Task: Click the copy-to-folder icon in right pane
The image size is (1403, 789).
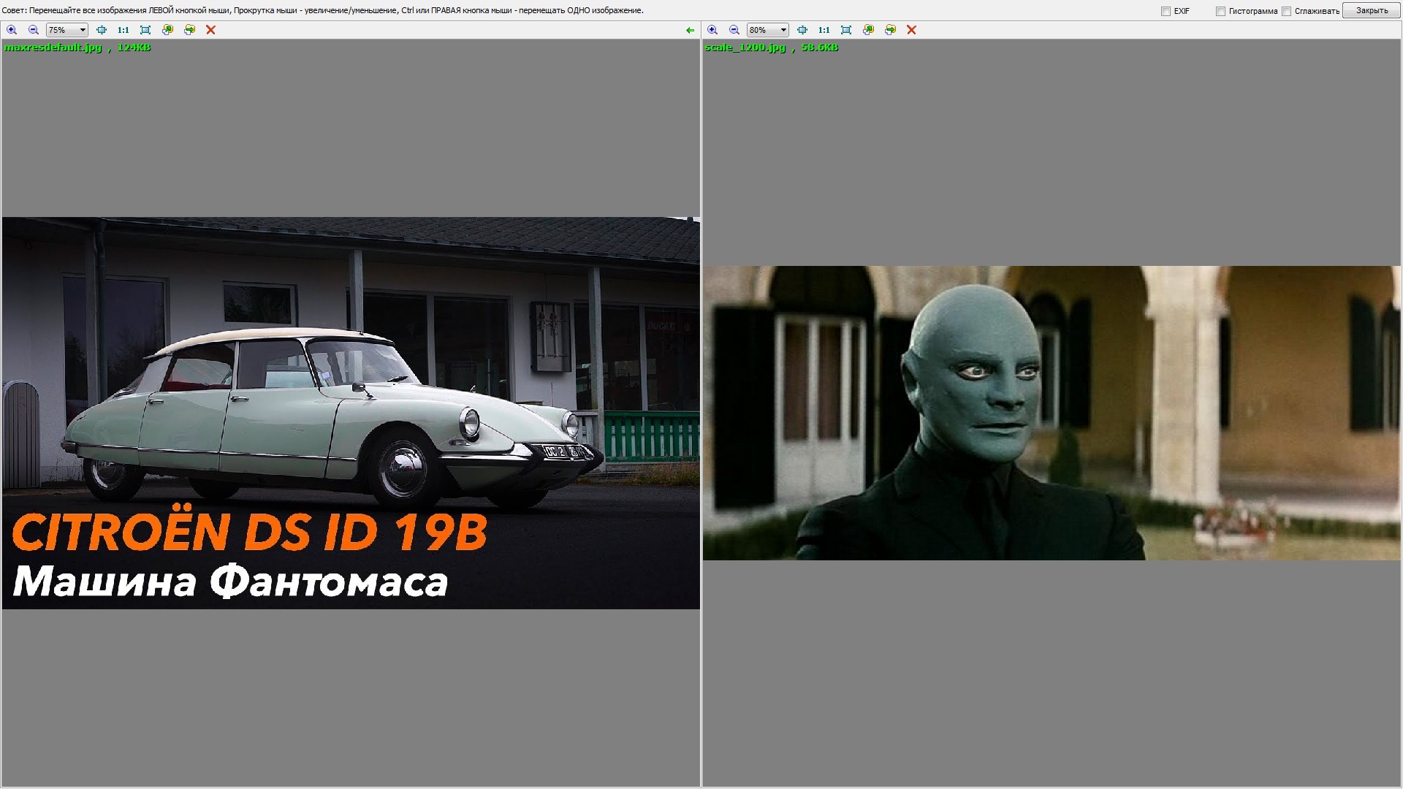Action: pos(868,30)
